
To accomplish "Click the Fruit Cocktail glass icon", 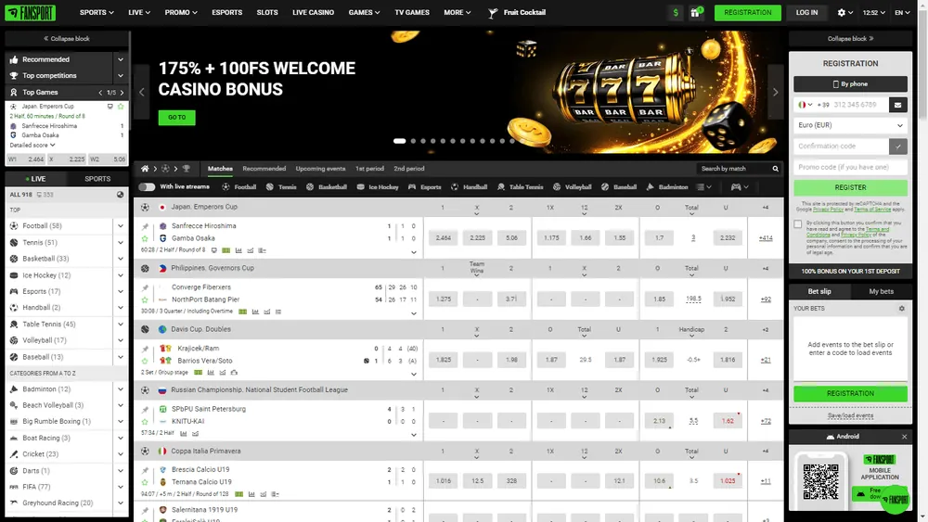I will pos(493,13).
